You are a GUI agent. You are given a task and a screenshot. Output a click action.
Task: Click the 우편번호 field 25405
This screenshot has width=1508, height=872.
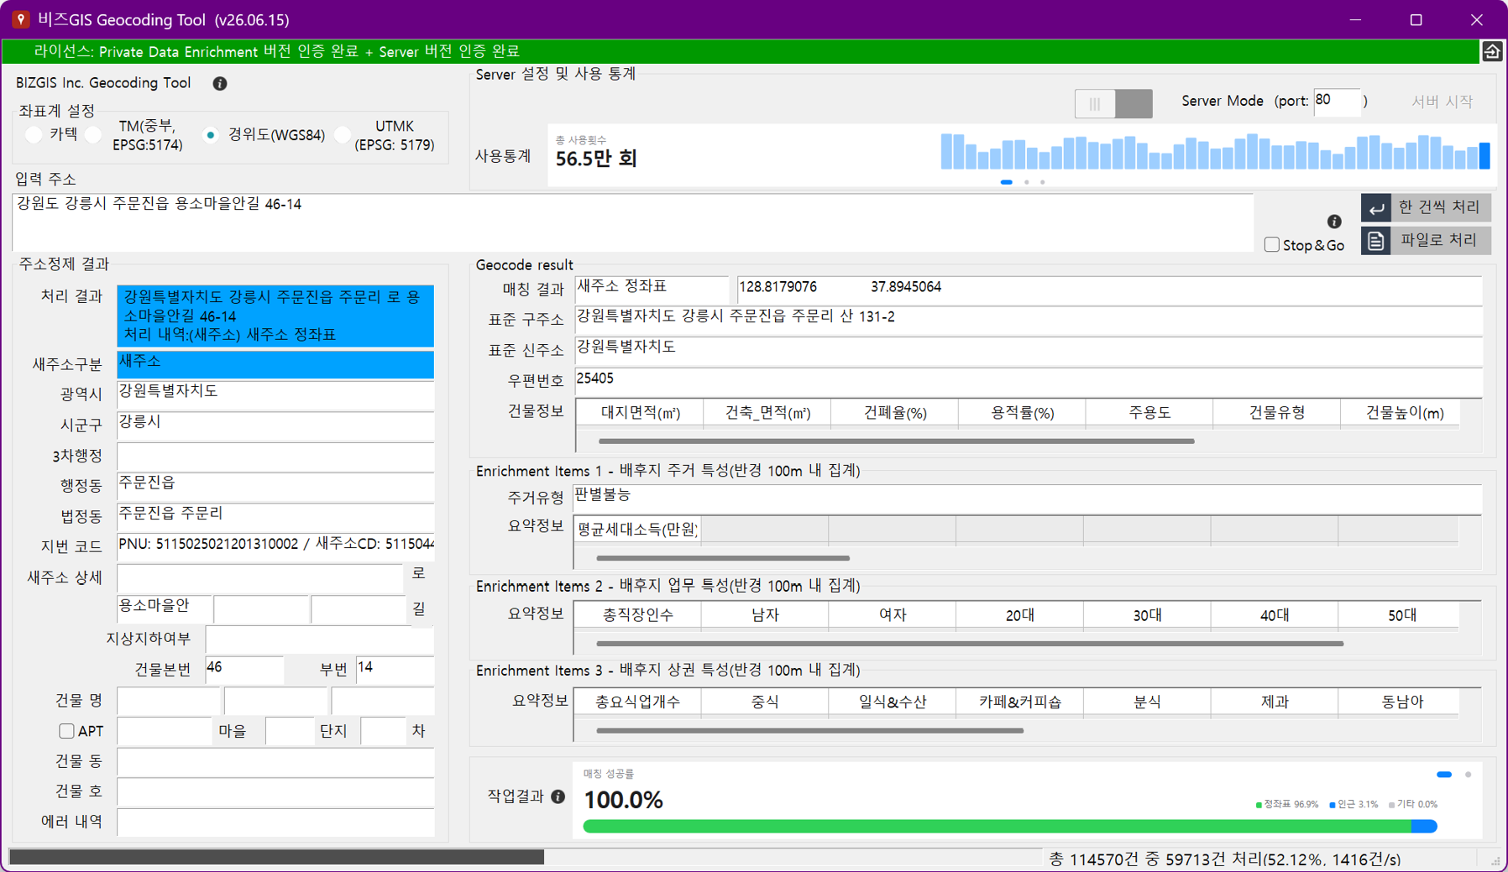click(x=1029, y=380)
